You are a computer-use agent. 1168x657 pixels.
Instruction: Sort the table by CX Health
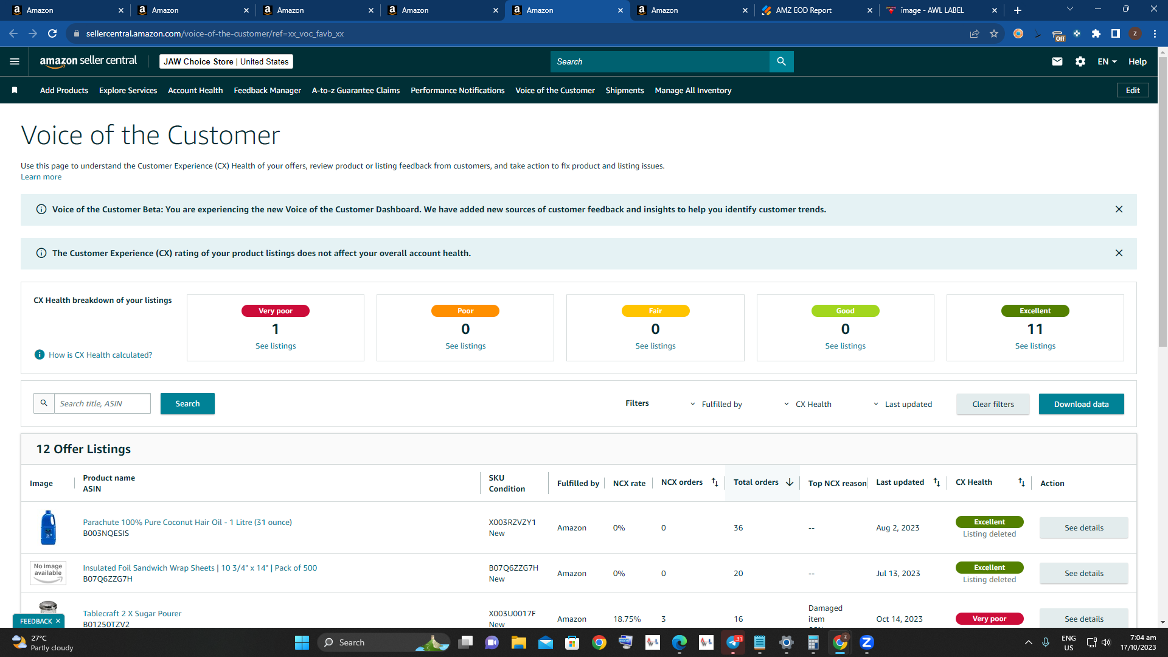pos(1021,482)
